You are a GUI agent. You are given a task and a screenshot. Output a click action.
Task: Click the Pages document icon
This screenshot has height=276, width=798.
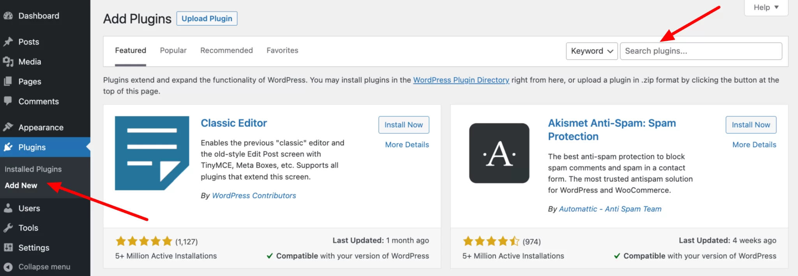coord(8,81)
